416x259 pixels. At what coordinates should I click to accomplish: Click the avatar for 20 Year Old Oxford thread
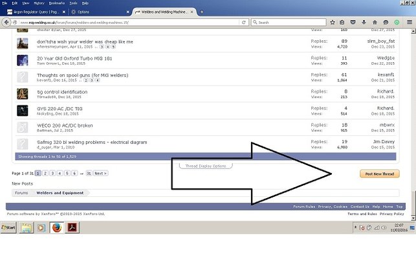(x=23, y=60)
